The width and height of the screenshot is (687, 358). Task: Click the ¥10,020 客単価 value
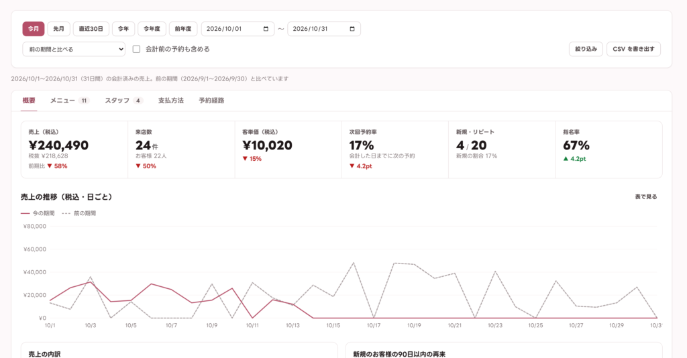pos(267,145)
